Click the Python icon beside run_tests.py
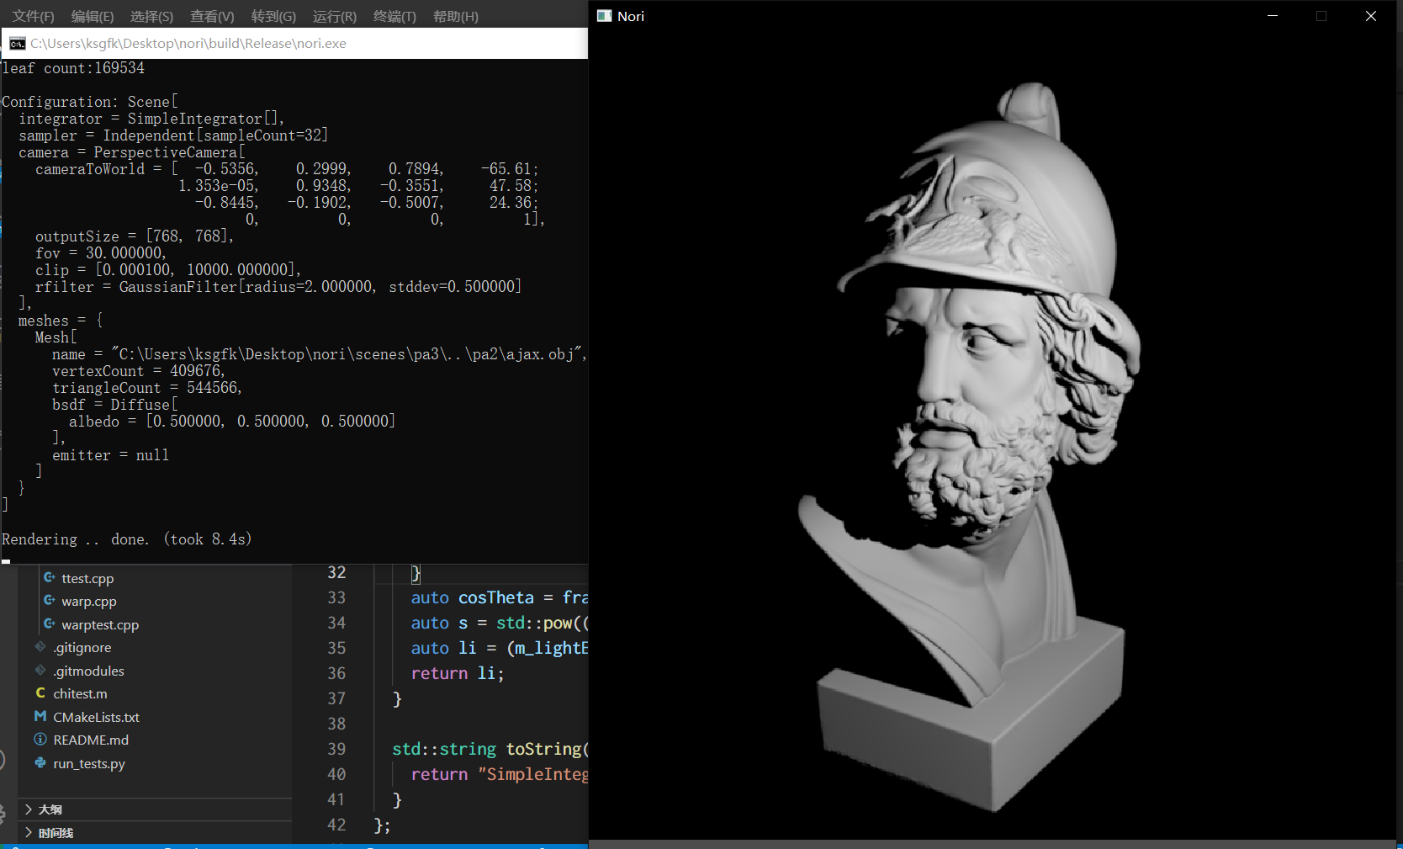 [x=40, y=763]
